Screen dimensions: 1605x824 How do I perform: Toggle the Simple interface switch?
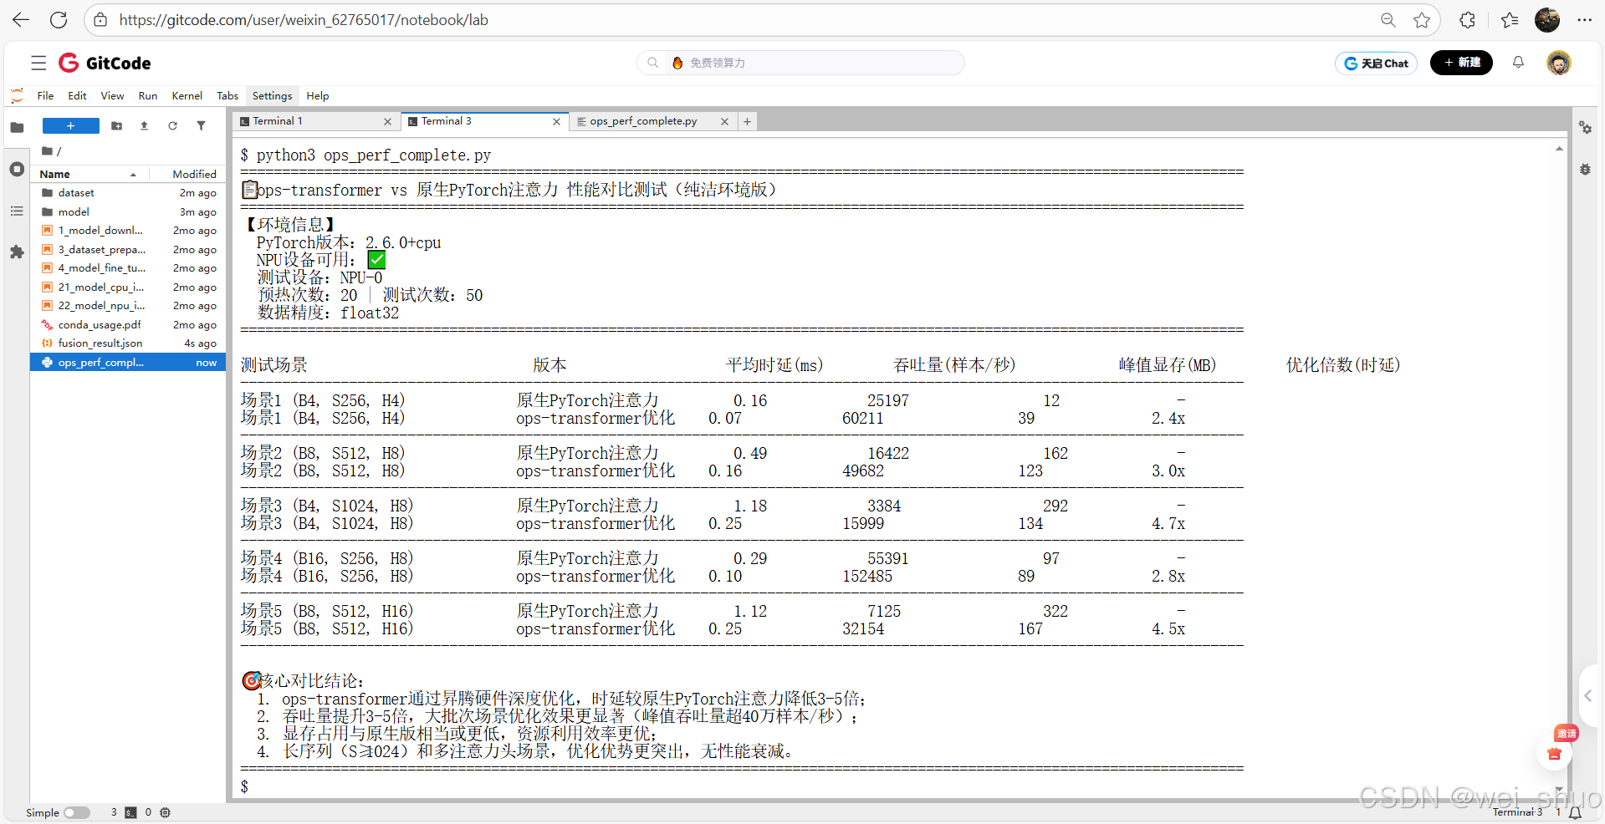(77, 812)
